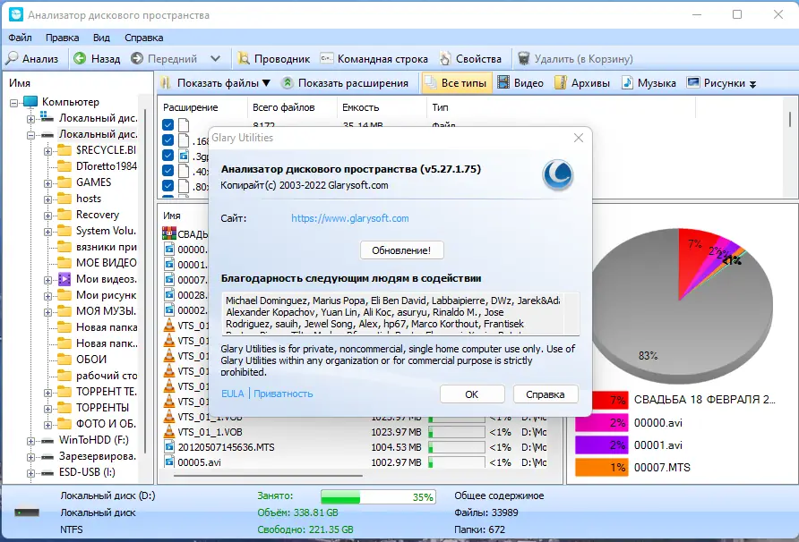Sort by the Расширение column header

point(191,107)
